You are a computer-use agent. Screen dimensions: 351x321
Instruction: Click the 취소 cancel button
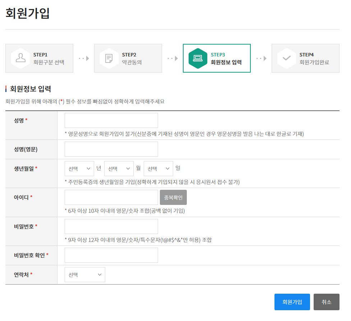click(326, 302)
